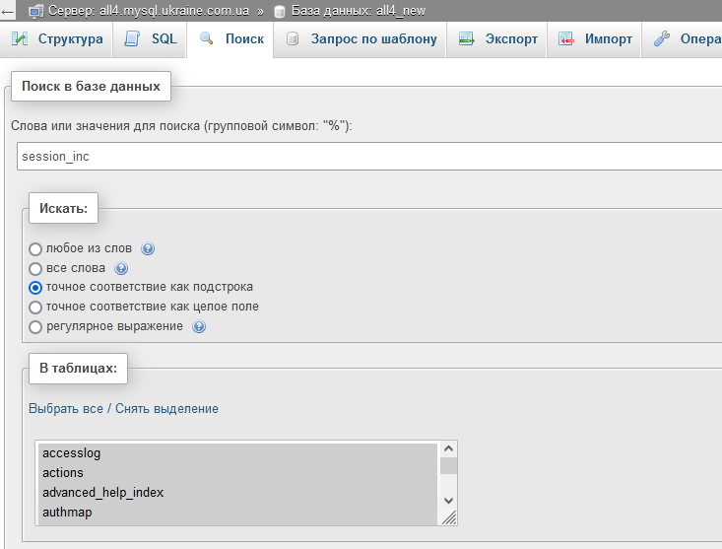Click the Запрос по шаблону icon
This screenshot has height=549, width=722.
(x=293, y=38)
